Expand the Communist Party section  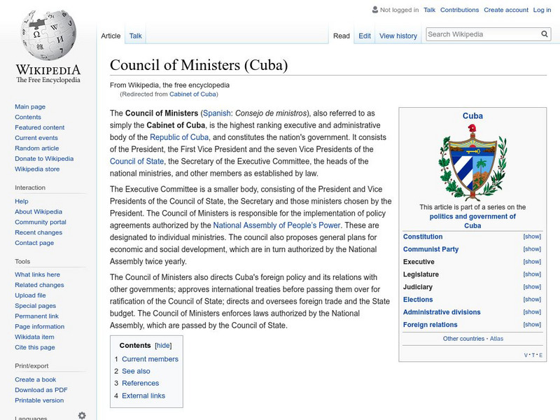532,249
